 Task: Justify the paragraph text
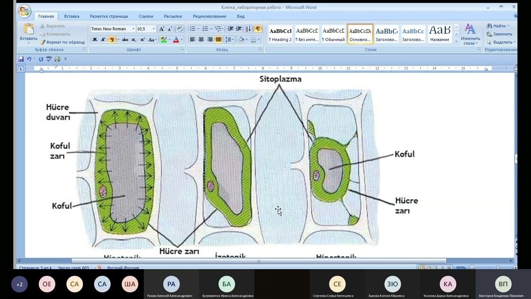point(219,39)
